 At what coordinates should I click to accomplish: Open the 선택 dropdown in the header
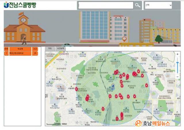(158, 5)
